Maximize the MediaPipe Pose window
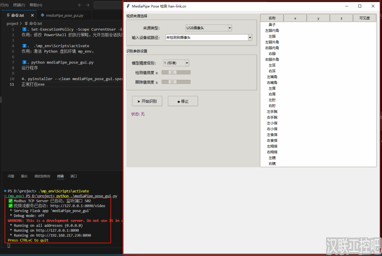The height and width of the screenshot is (256, 382). pyautogui.click(x=360, y=6)
